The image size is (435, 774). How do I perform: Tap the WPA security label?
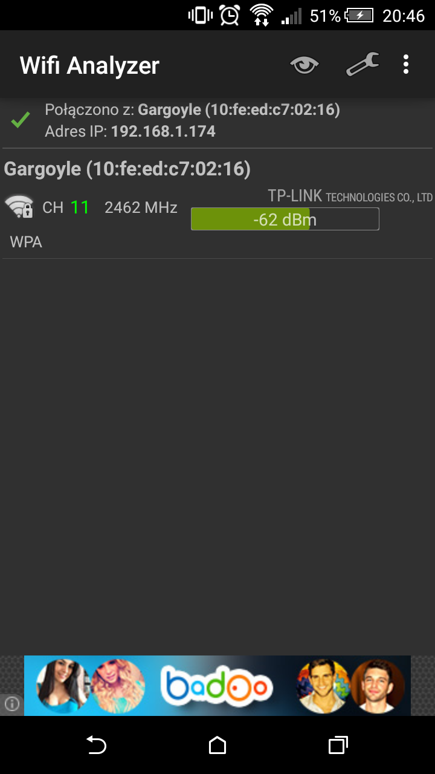[26, 242]
